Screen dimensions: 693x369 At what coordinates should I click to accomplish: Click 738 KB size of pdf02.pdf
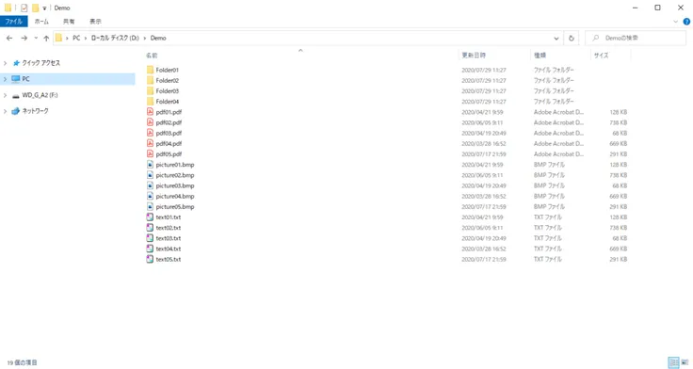tap(619, 122)
